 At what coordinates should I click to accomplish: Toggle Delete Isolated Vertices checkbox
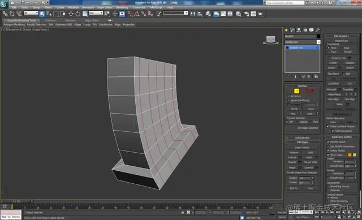[x=327, y=127]
